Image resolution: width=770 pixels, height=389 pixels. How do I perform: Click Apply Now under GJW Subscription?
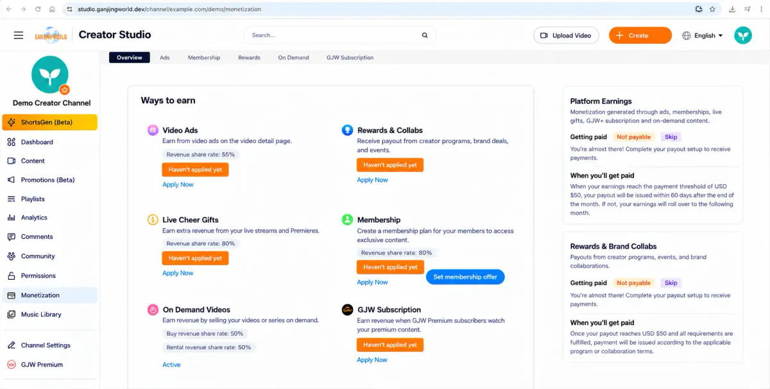click(x=372, y=359)
